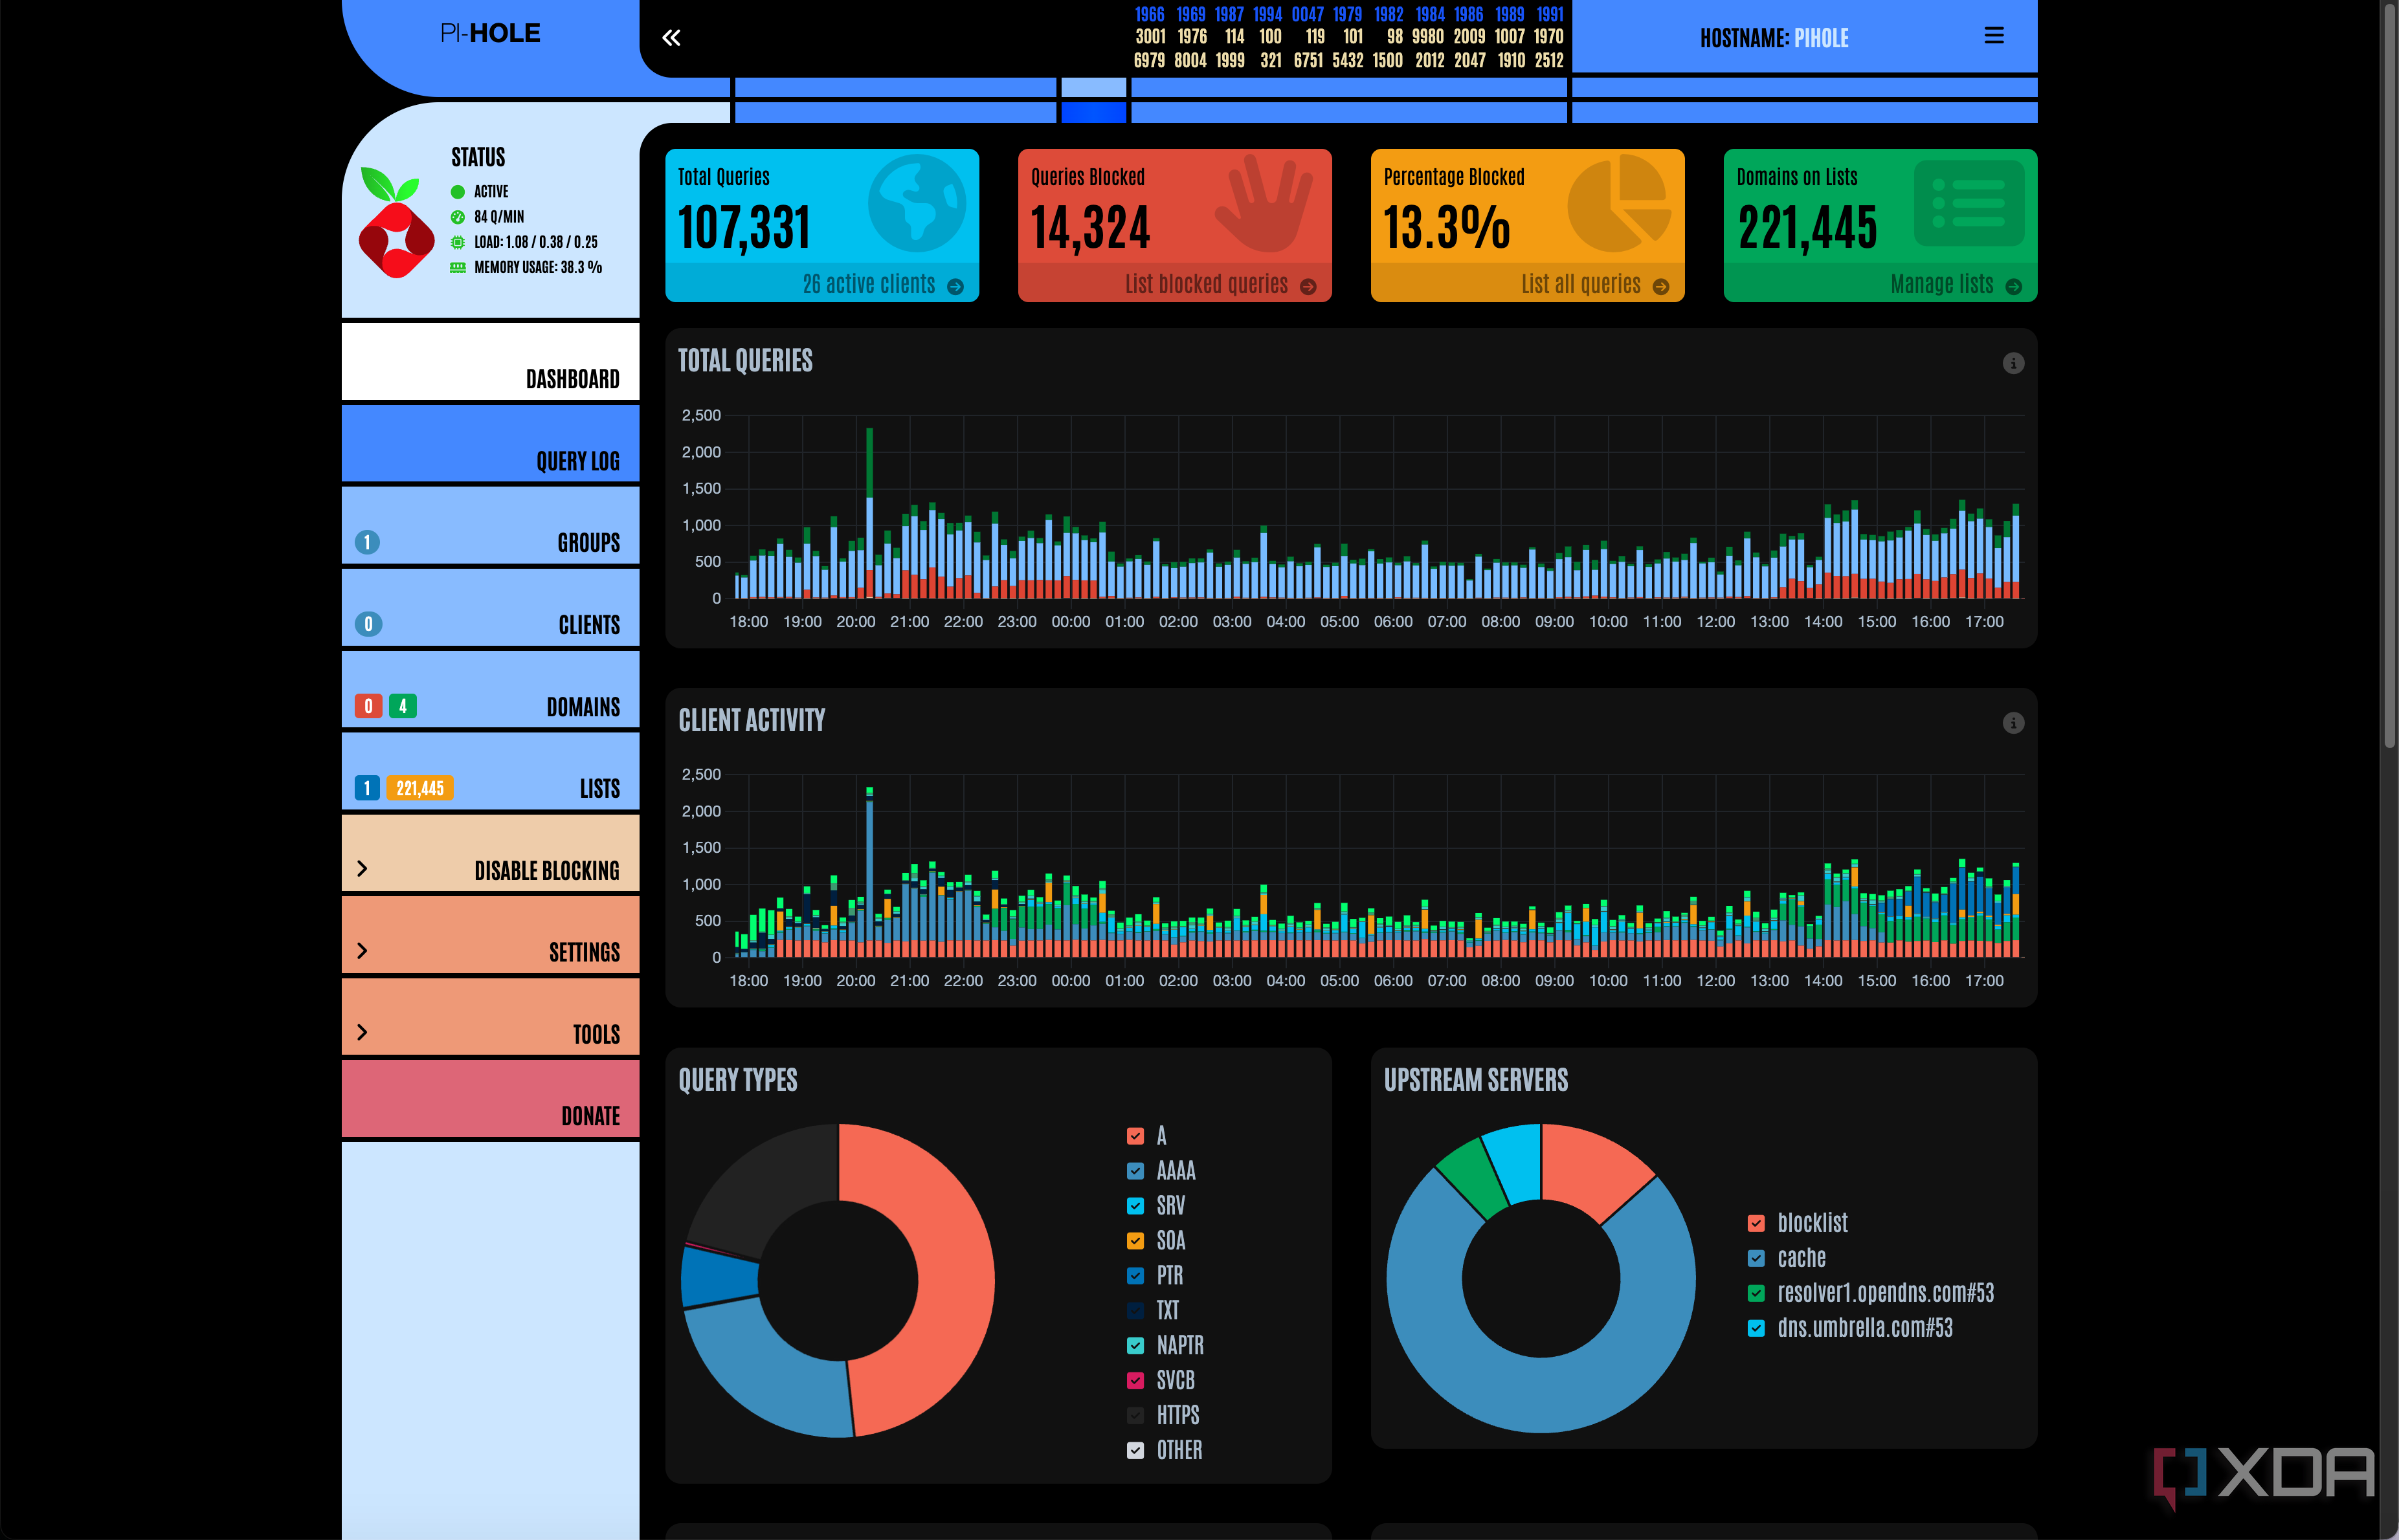Image resolution: width=2399 pixels, height=1540 pixels.
Task: Click the List all queries link
Action: tap(1581, 285)
